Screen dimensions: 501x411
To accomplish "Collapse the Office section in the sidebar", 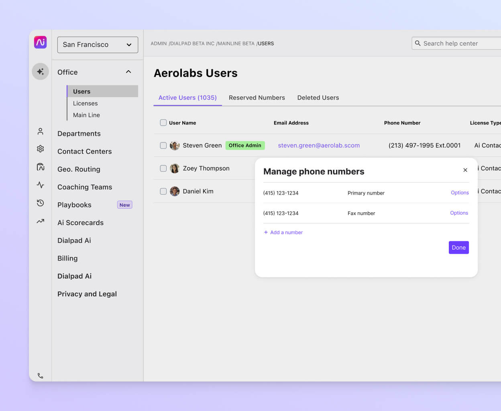I will tap(128, 71).
